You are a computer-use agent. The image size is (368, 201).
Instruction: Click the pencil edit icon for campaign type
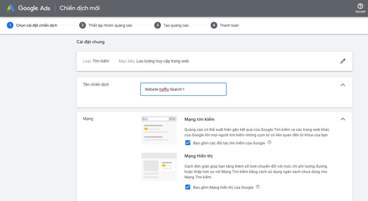[x=343, y=61]
